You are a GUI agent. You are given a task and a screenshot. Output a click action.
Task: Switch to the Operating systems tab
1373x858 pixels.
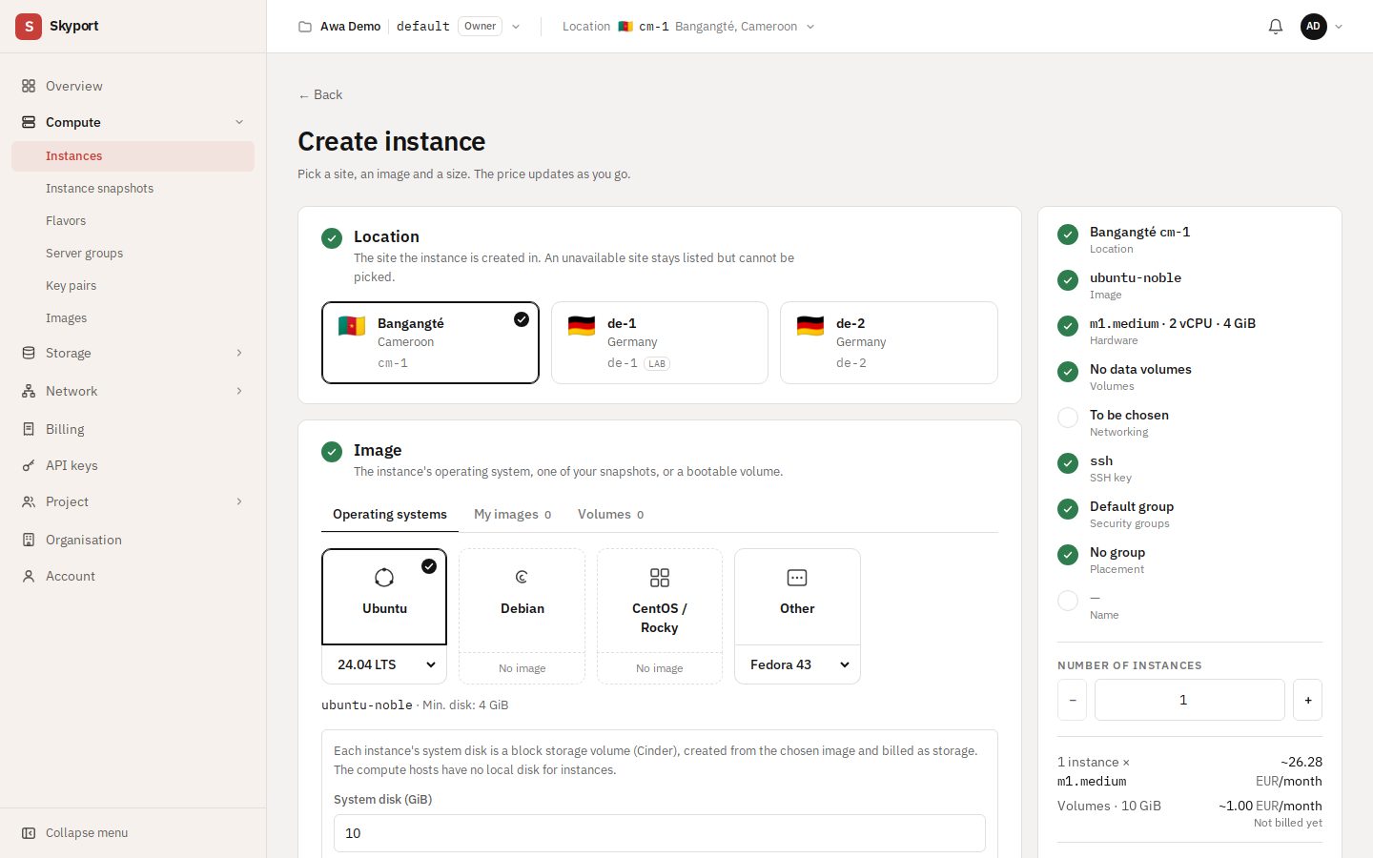point(390,514)
